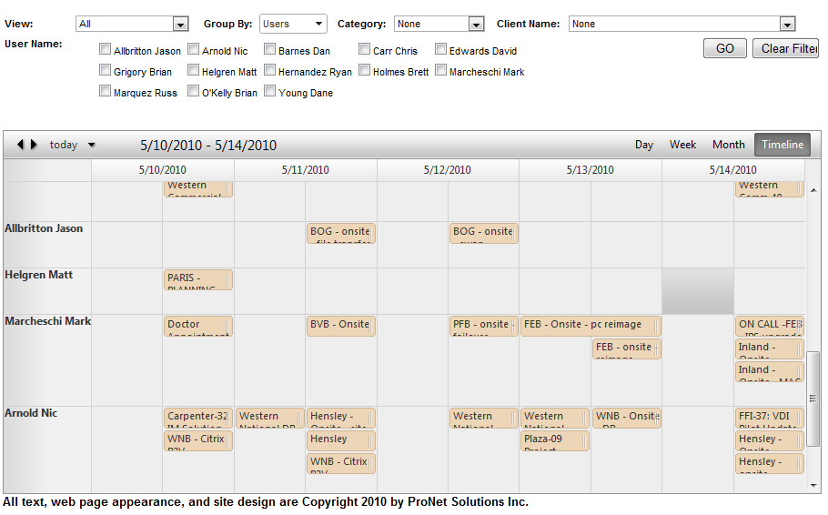Switch to the Month view tab

pos(728,145)
